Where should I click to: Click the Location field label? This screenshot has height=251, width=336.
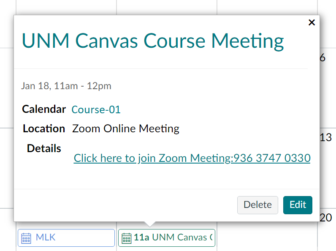pyautogui.click(x=44, y=129)
